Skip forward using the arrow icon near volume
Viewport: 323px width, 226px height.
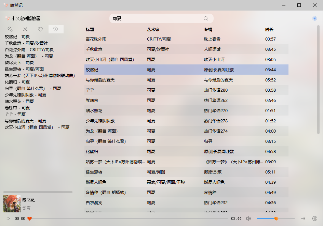[x=304, y=219]
